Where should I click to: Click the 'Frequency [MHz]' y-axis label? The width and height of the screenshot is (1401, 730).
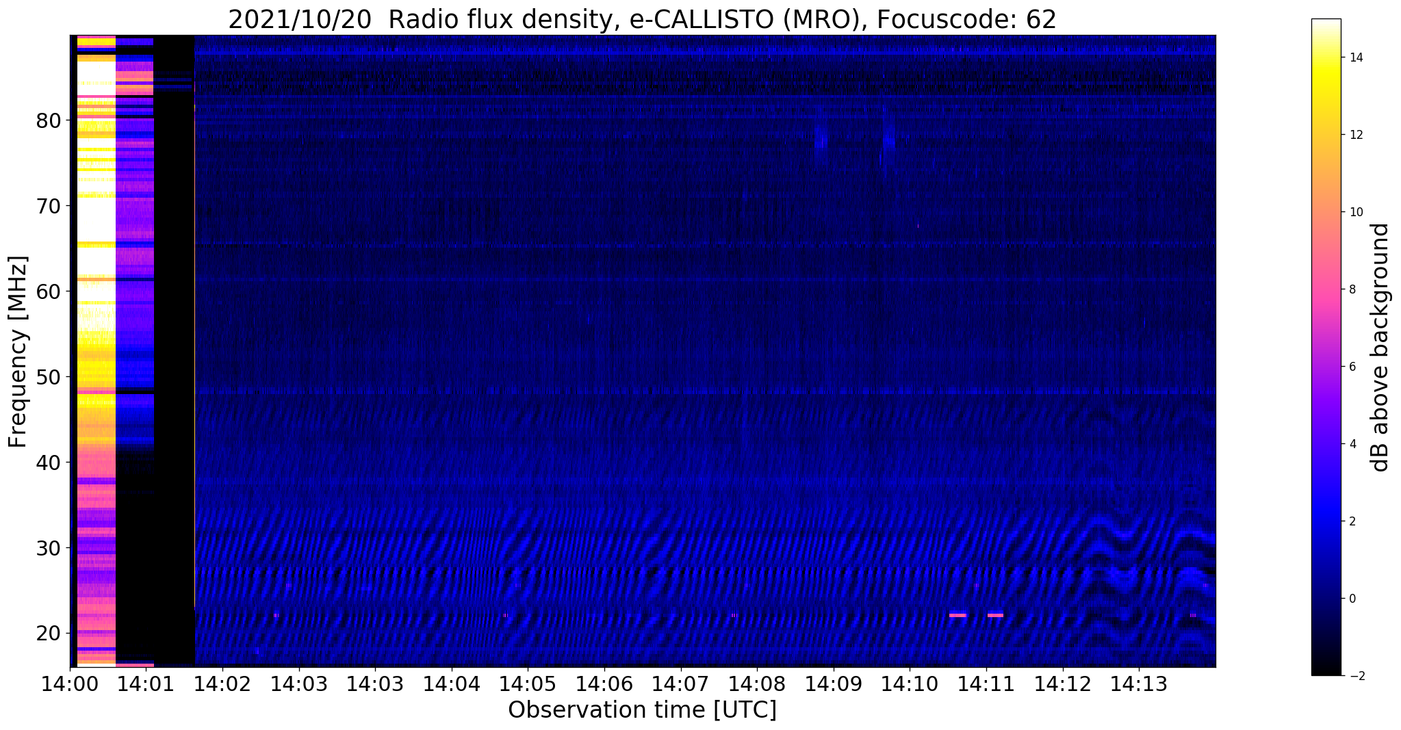click(x=18, y=352)
